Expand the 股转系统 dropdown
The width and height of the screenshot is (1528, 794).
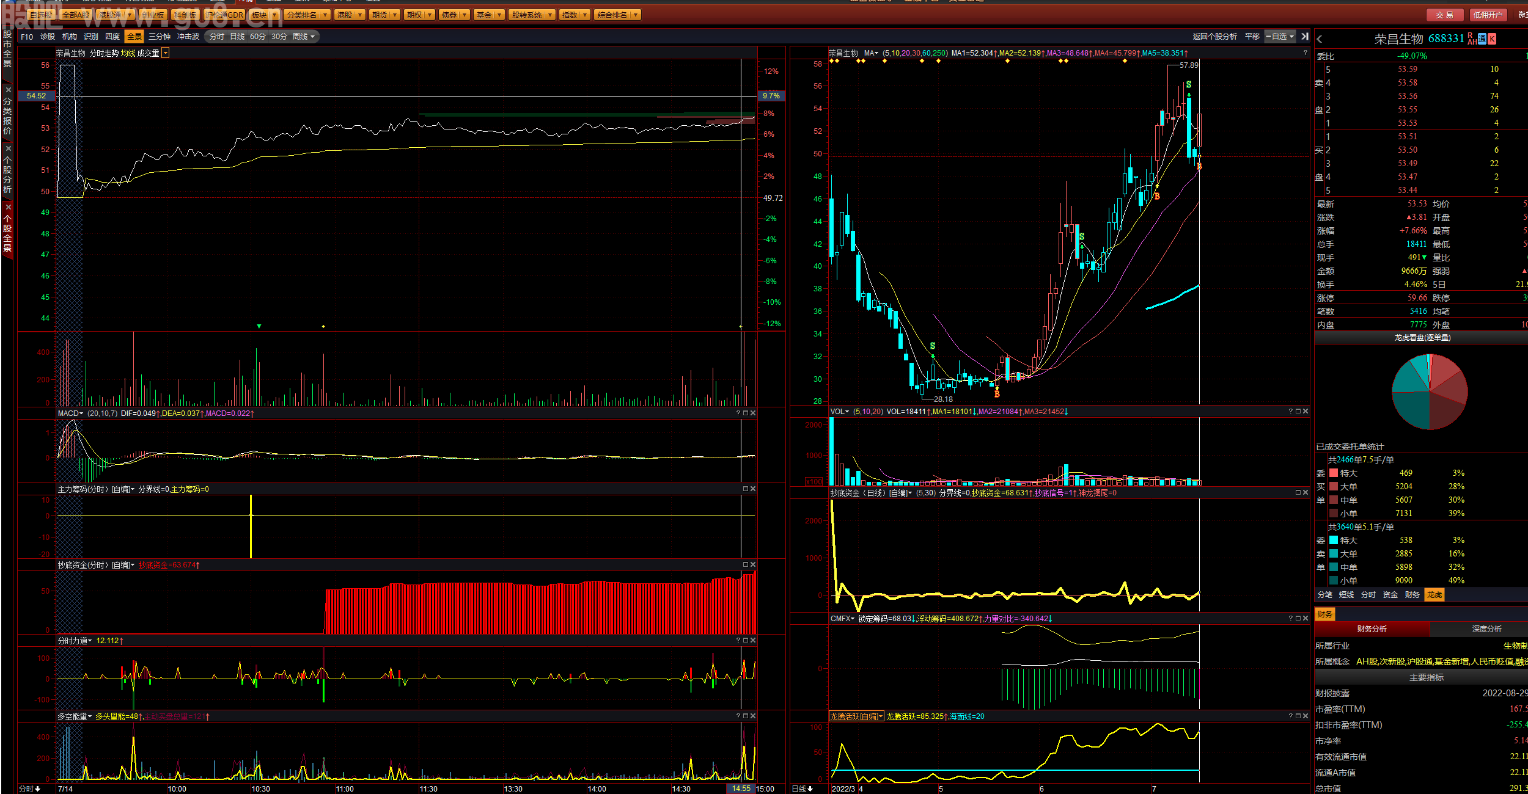point(550,15)
